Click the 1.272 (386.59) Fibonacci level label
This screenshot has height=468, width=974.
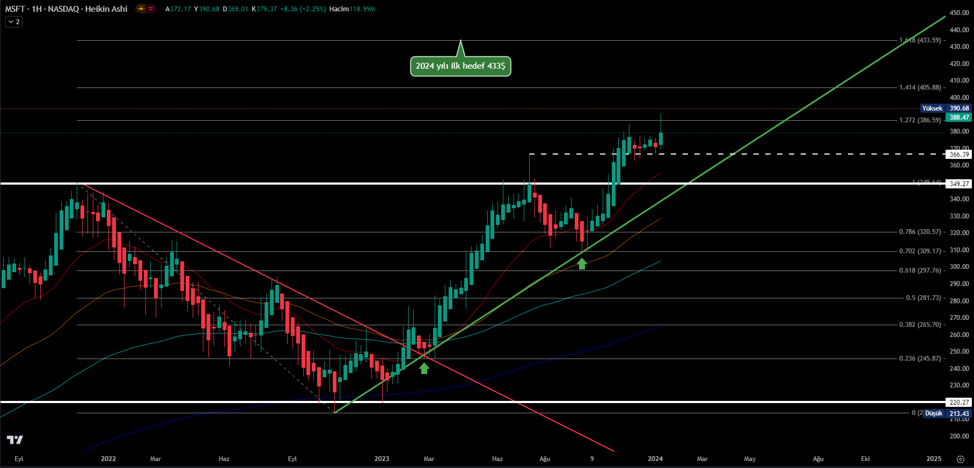pos(920,120)
